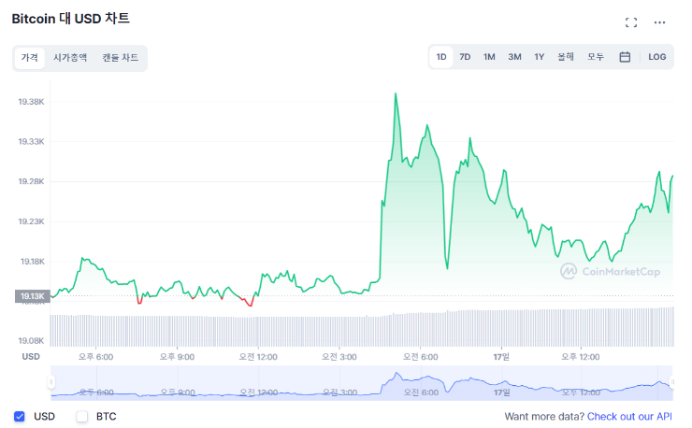Switch to the 시가총액 tab
Viewport: 692px width, 428px height.
click(70, 58)
